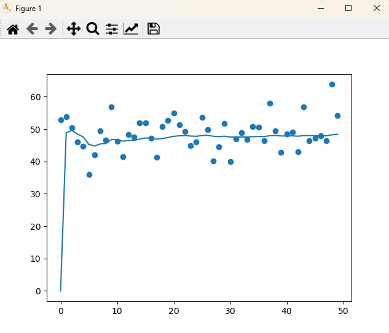The image size is (389, 333).
Task: Click the matplotlib app icon in the title bar
Action: pyautogui.click(x=7, y=8)
